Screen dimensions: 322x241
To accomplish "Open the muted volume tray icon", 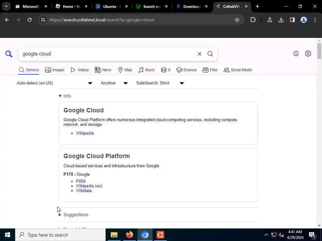I will (x=281, y=235).
